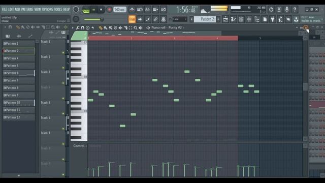
Task: Click the 140.000 tempo field
Action: 120,10
